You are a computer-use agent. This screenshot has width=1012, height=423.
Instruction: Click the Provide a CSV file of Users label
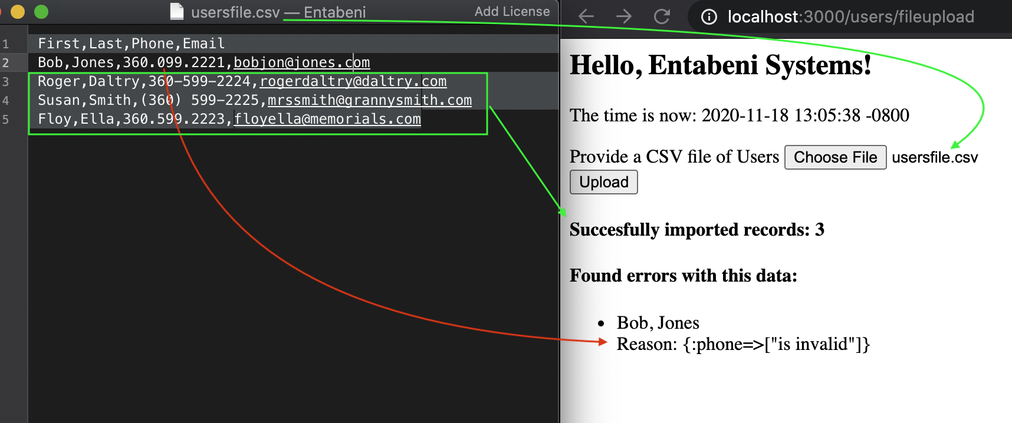(x=674, y=157)
